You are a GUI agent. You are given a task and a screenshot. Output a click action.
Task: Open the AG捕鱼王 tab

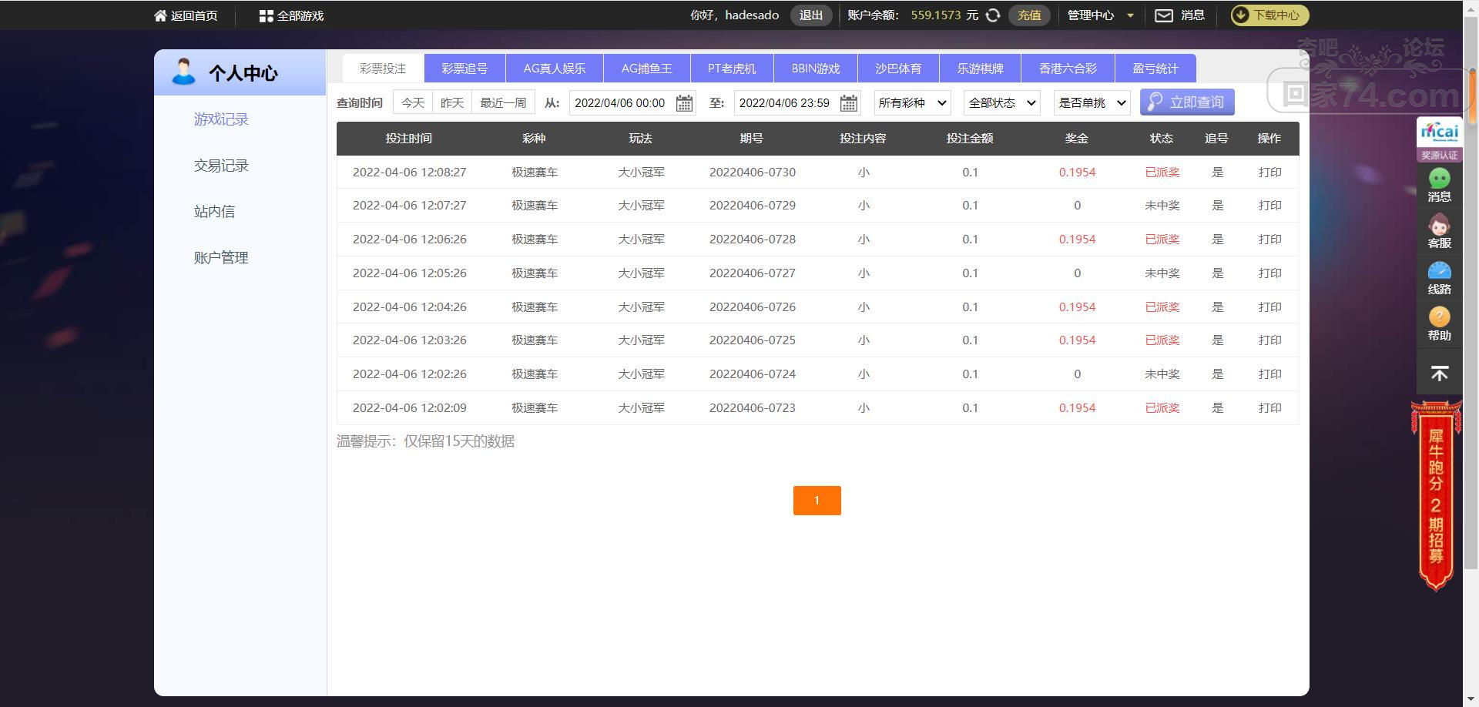[x=647, y=69]
